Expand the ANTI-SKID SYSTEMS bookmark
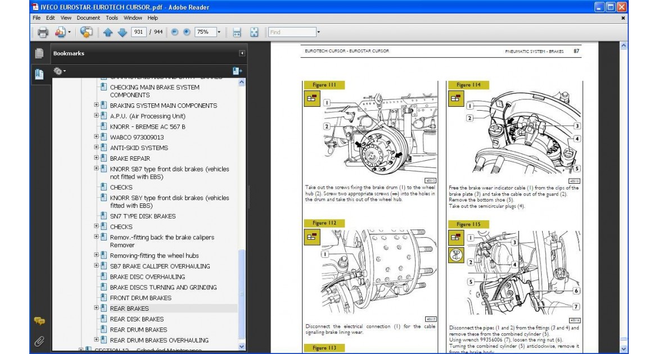This screenshot has height=354, width=658. [96, 147]
